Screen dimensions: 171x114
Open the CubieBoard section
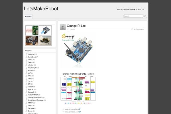pos(32,57)
